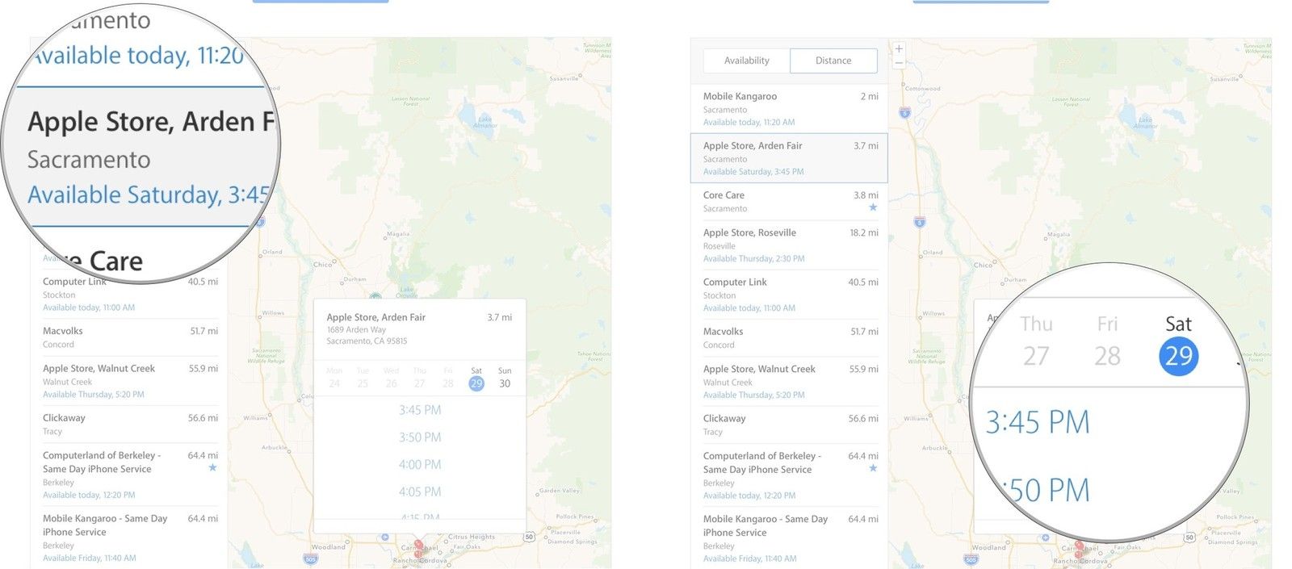Switch to the Availability tab
This screenshot has height=569, width=1292.
click(746, 61)
